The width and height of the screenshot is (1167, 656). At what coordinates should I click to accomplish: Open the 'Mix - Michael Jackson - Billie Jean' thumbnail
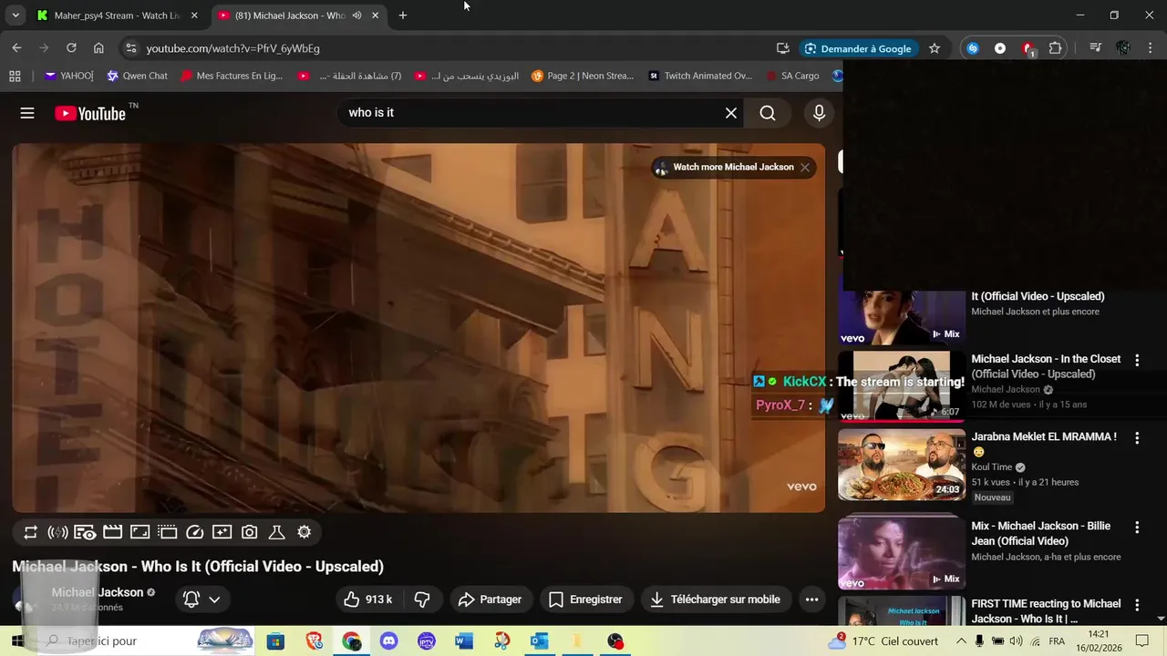[x=901, y=554]
